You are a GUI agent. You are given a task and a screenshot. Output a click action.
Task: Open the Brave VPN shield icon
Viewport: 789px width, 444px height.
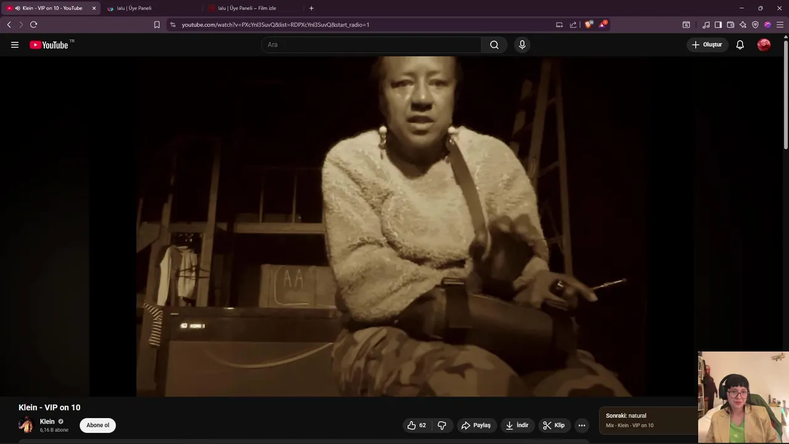point(755,25)
